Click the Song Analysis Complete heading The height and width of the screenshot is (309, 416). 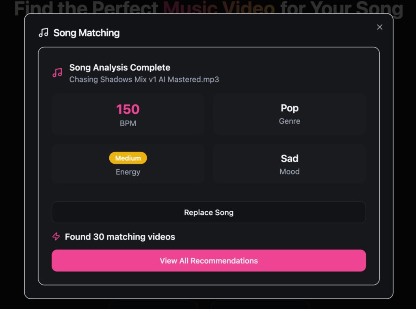120,67
